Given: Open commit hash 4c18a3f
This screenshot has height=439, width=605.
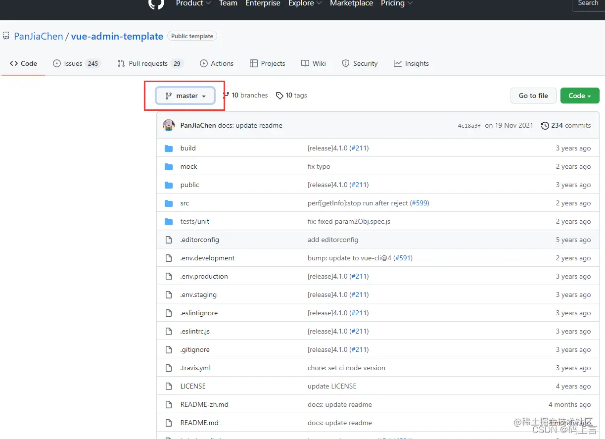Looking at the screenshot, I should tap(469, 126).
